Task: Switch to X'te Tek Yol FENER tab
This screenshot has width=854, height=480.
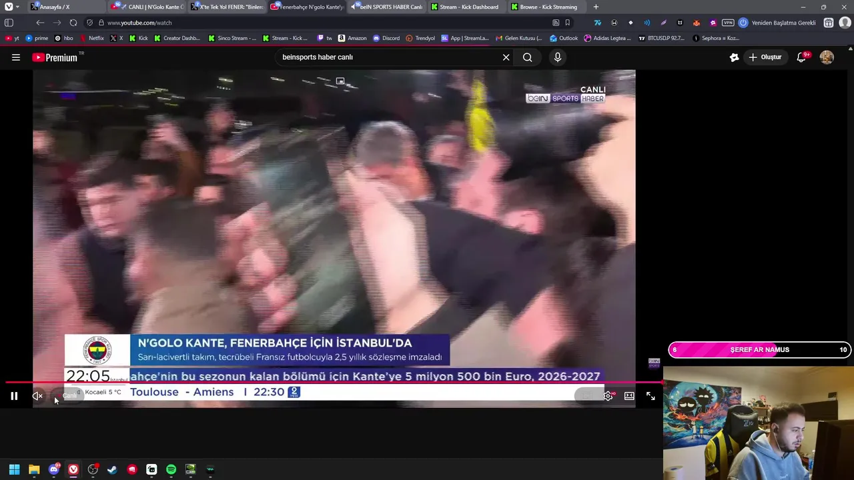Action: click(227, 7)
